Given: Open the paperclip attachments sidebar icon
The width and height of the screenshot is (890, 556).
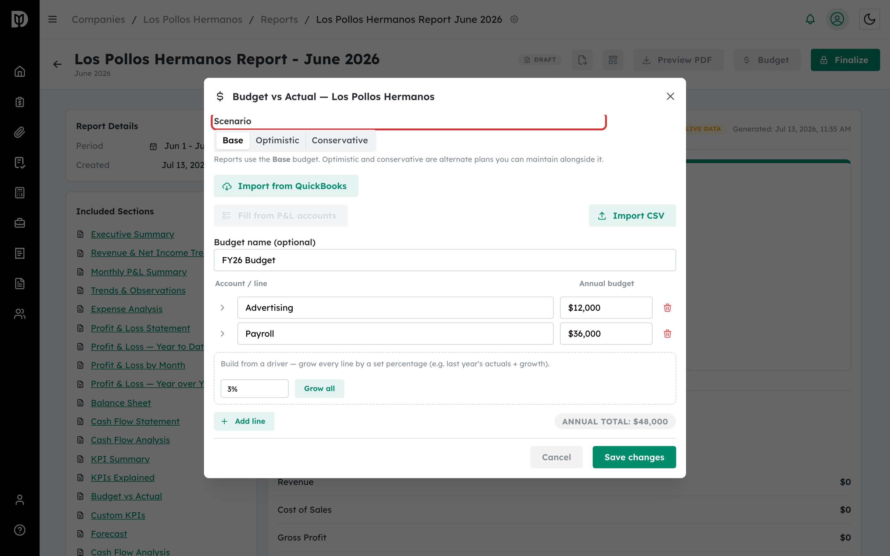Looking at the screenshot, I should [x=19, y=132].
